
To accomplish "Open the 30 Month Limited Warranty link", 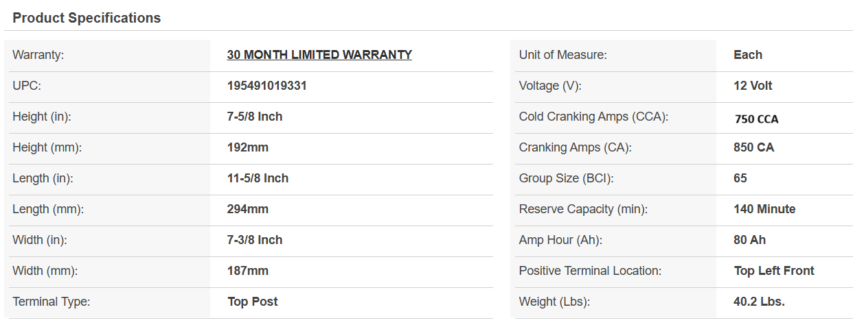I will pos(319,55).
